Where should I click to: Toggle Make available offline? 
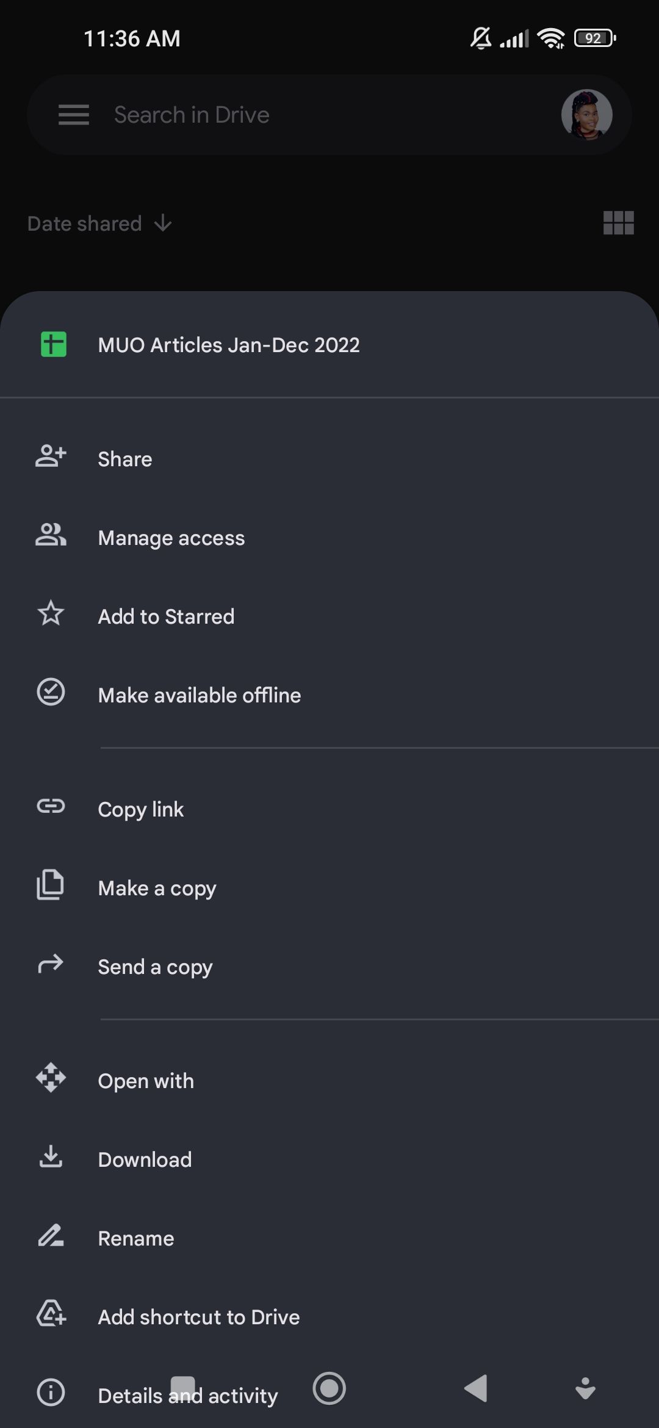(x=200, y=695)
